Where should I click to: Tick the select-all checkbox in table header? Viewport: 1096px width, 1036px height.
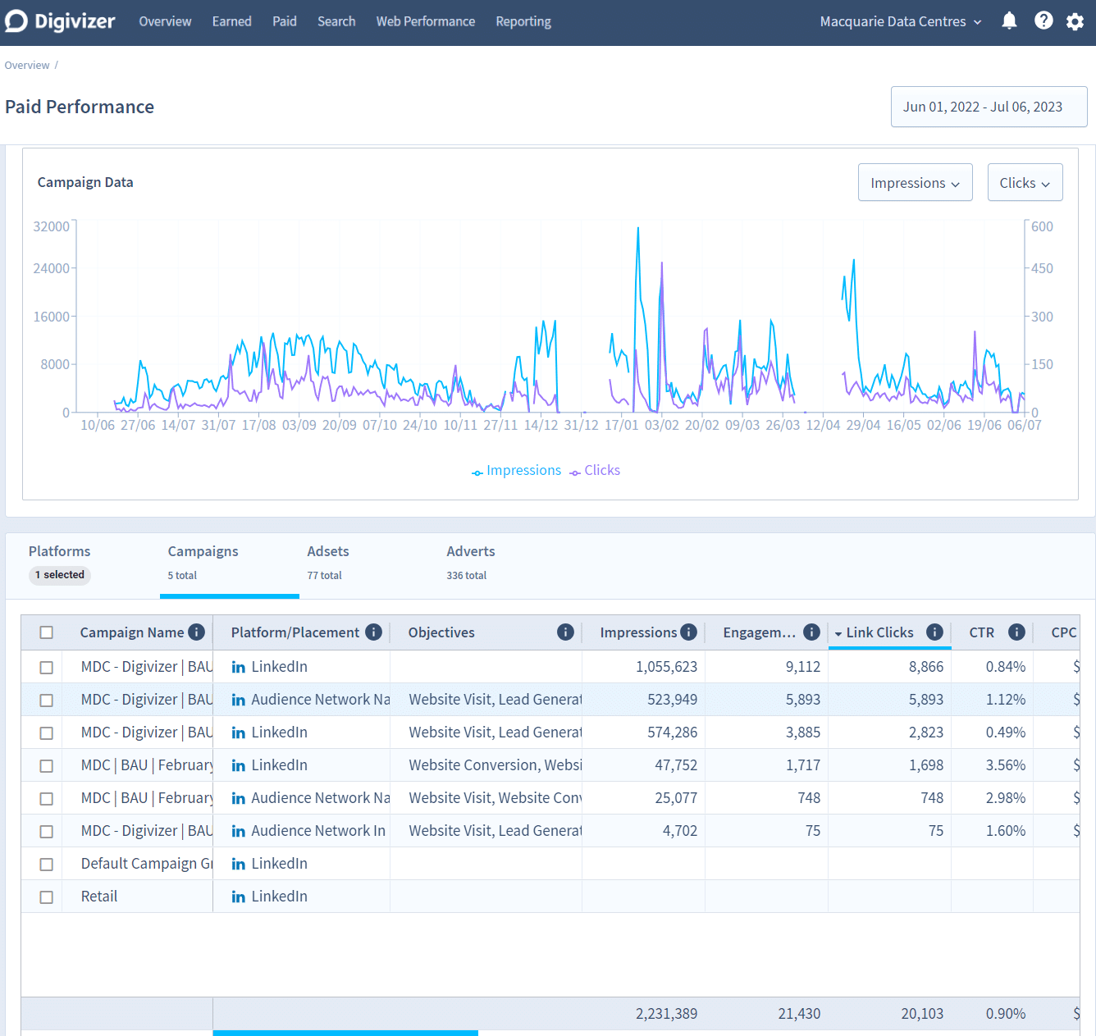pyautogui.click(x=47, y=632)
